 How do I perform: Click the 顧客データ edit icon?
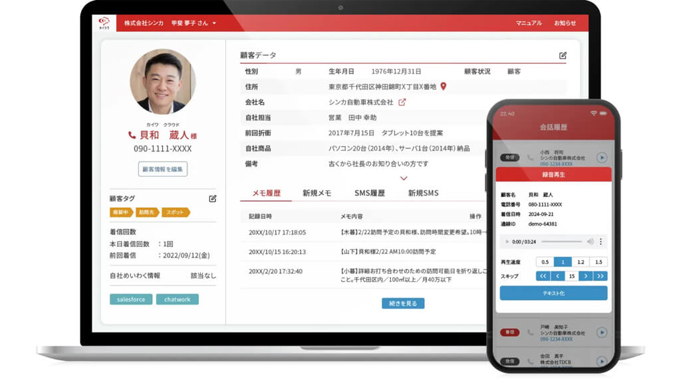[563, 56]
